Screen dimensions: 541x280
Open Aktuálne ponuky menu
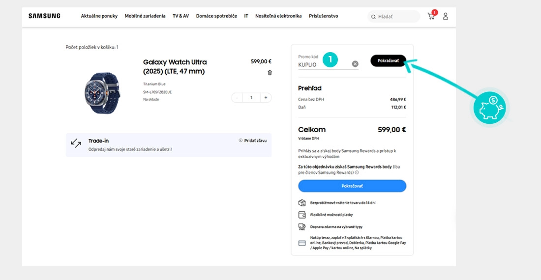click(x=99, y=16)
